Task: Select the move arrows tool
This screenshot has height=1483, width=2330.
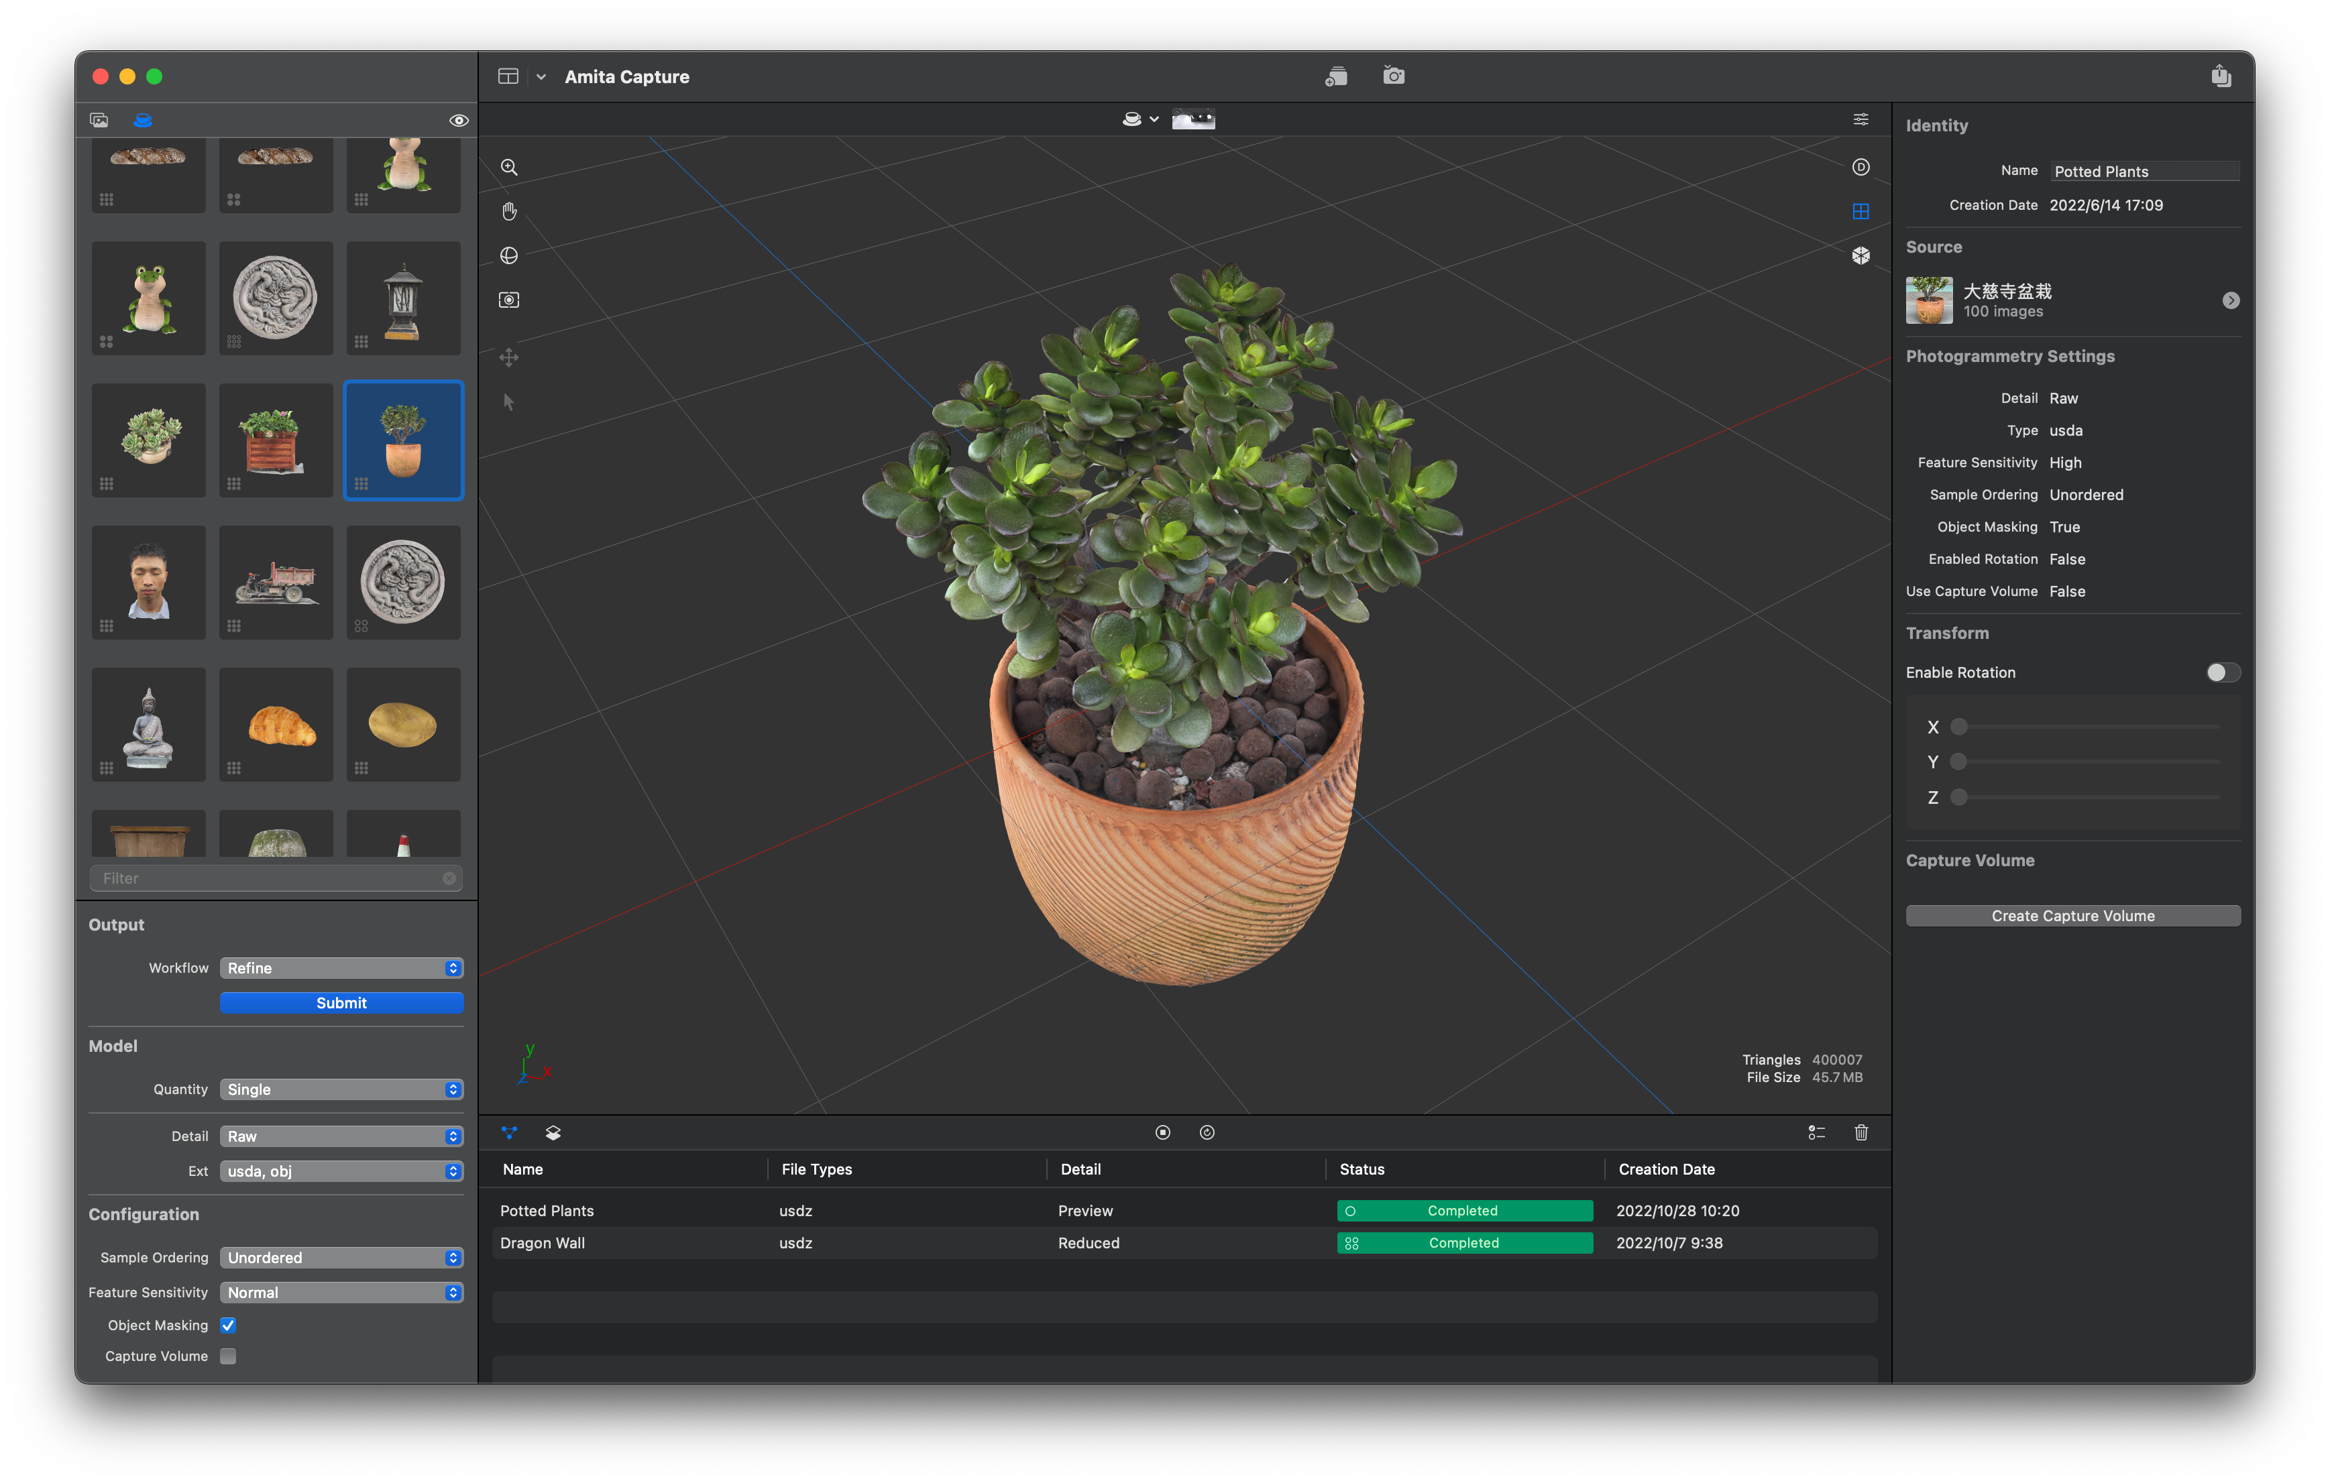Action: pyautogui.click(x=509, y=358)
